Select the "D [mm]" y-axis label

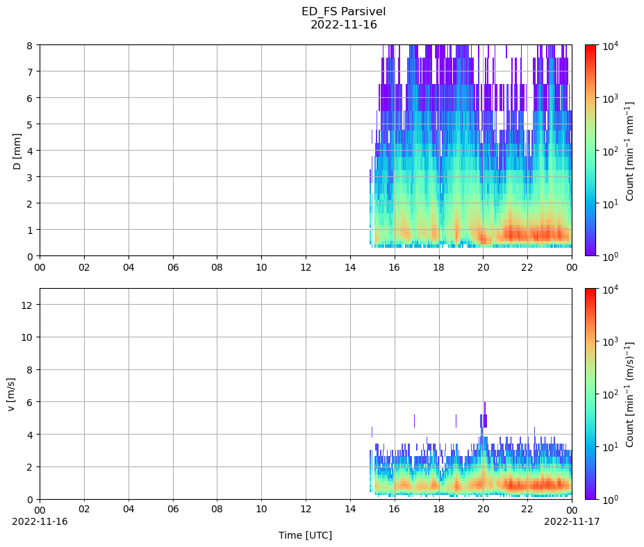tap(17, 151)
